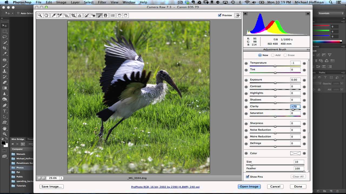Open Camera Raw preferences list icon

(113, 15)
